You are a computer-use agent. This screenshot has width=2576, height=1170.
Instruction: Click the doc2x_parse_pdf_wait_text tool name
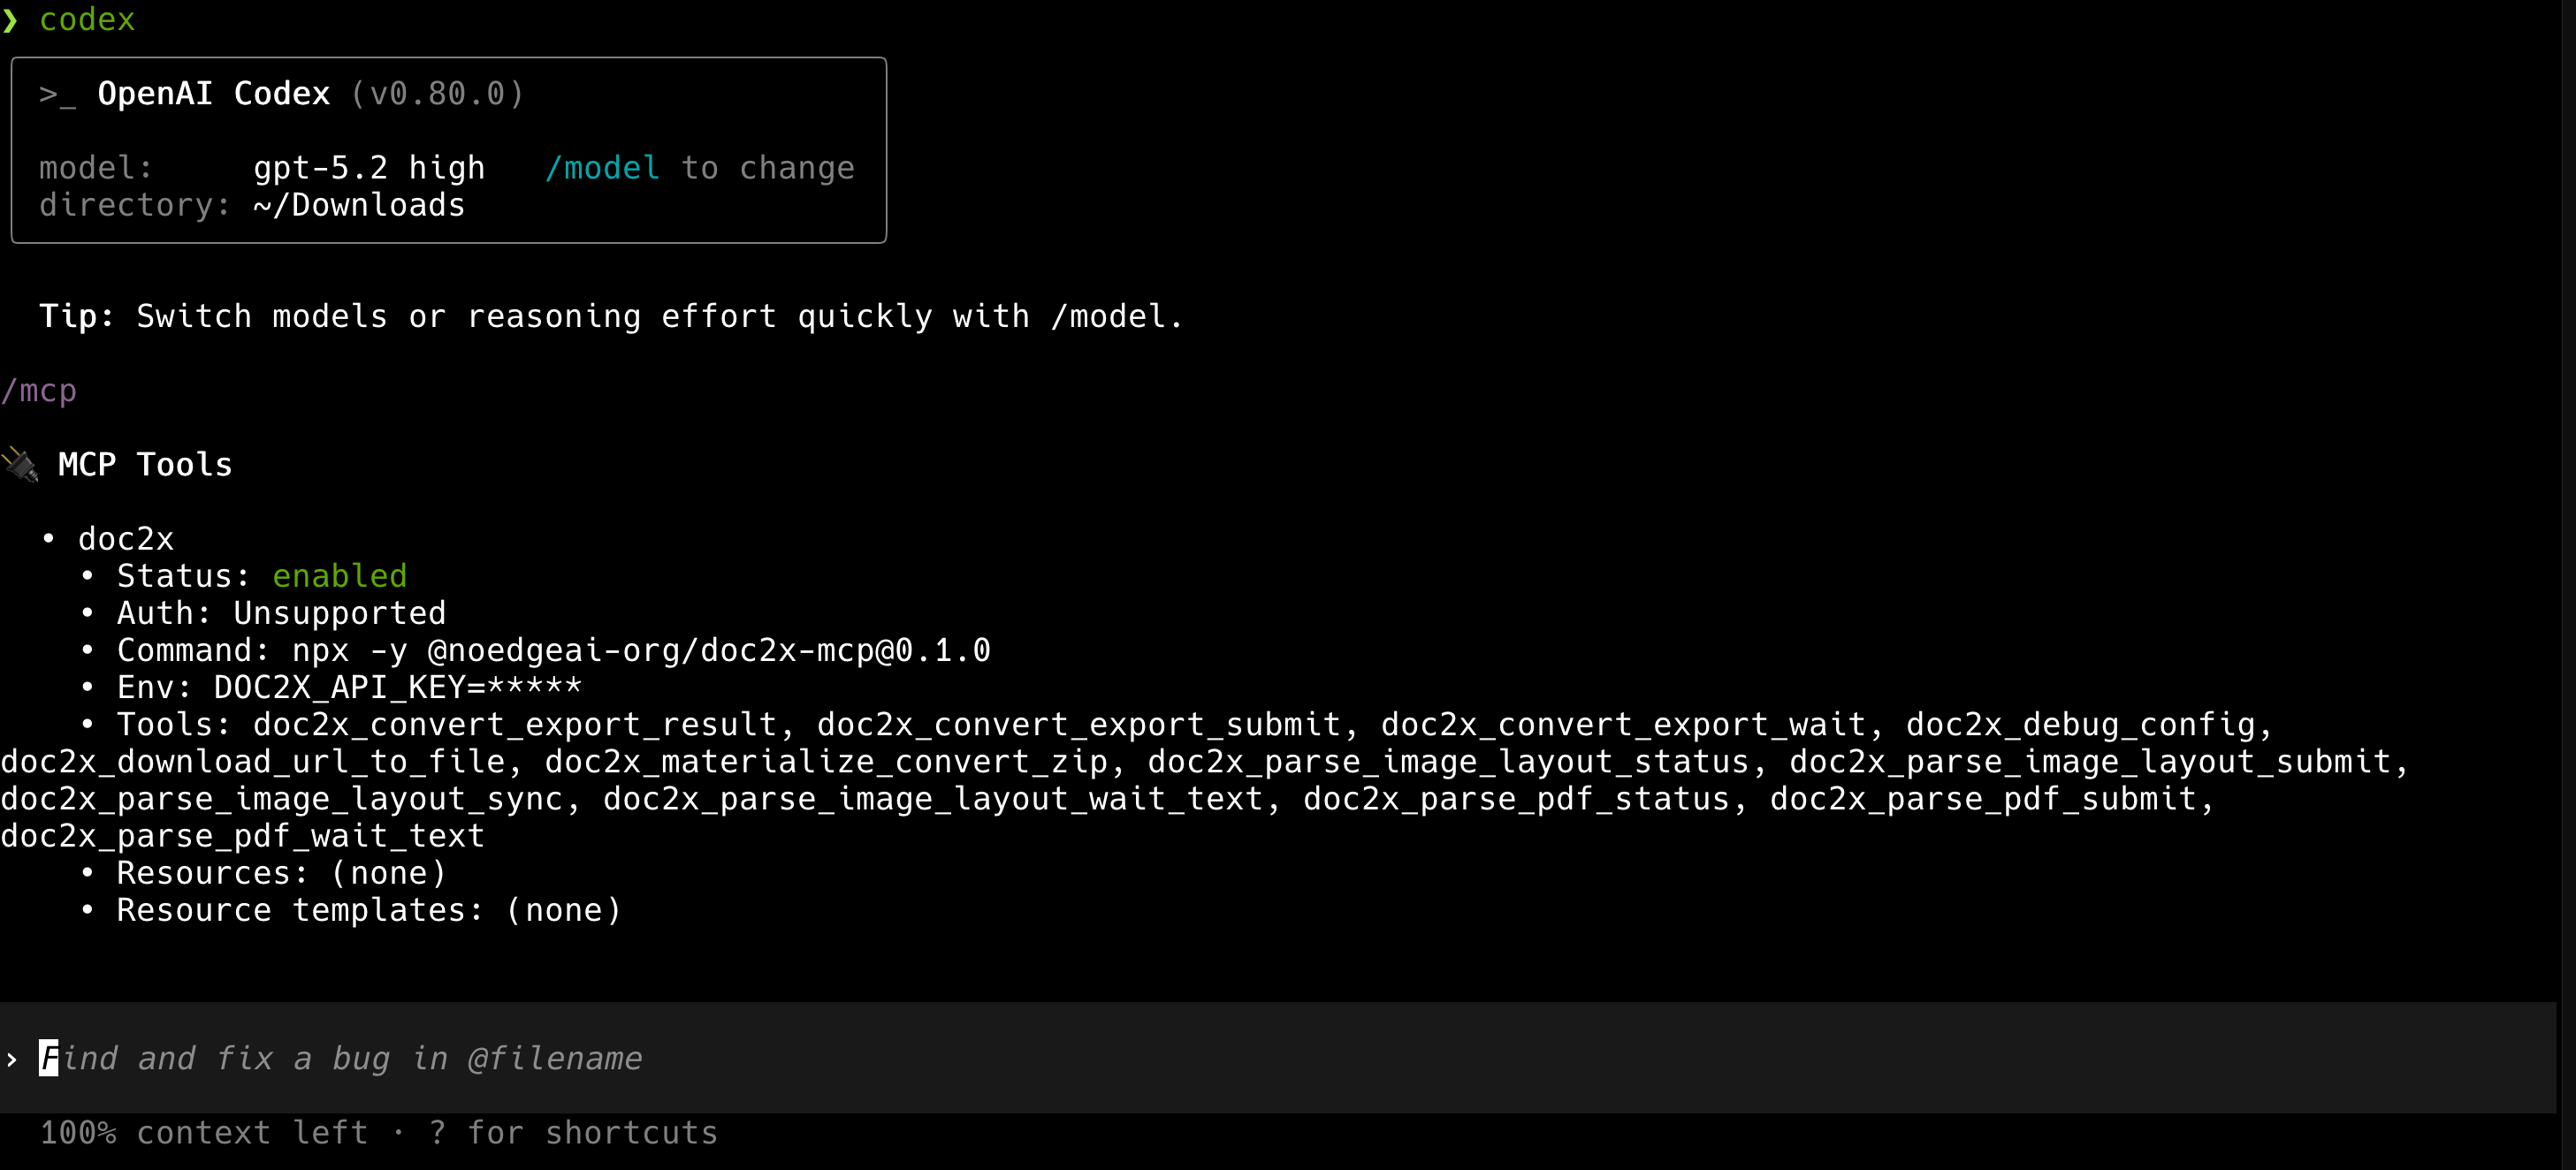tap(242, 836)
